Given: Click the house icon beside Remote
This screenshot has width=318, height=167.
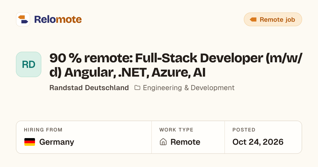Looking at the screenshot, I should click(x=163, y=142).
